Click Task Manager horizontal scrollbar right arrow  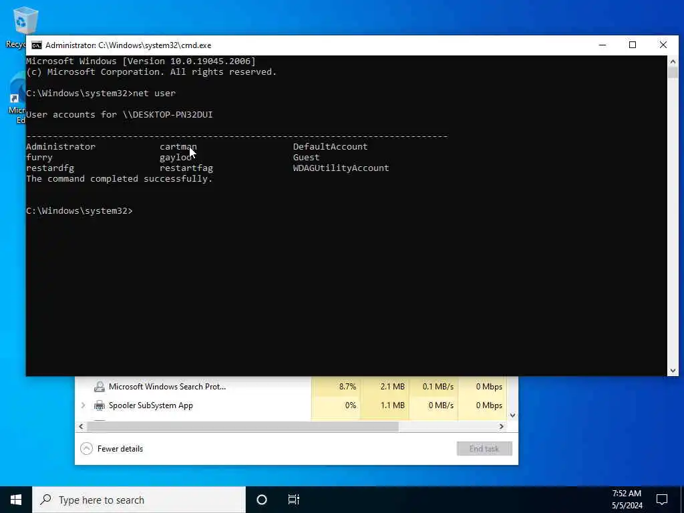(x=502, y=427)
